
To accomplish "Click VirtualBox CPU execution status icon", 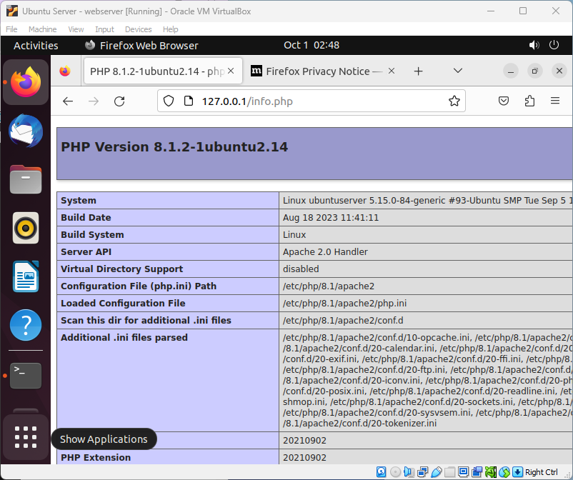I will click(x=491, y=472).
